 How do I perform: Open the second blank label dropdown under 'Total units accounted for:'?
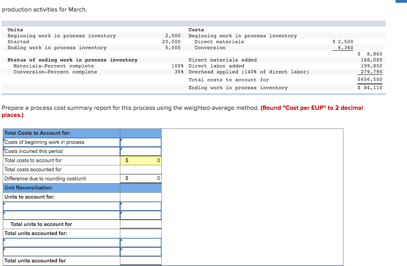[x=62, y=252]
